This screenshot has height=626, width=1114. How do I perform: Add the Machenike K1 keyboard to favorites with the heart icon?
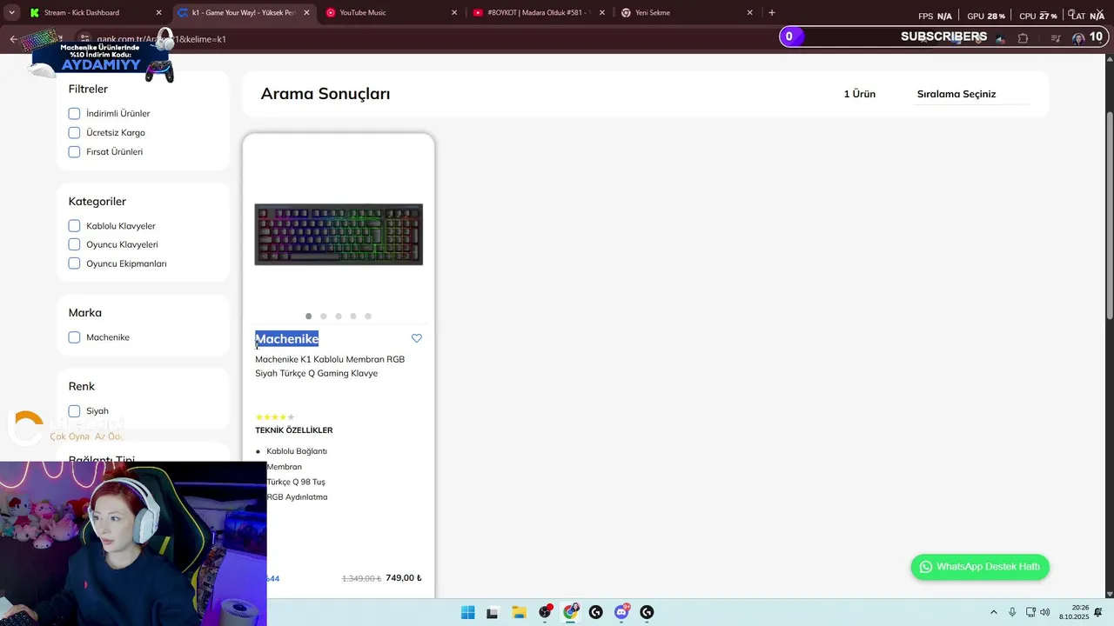416,338
